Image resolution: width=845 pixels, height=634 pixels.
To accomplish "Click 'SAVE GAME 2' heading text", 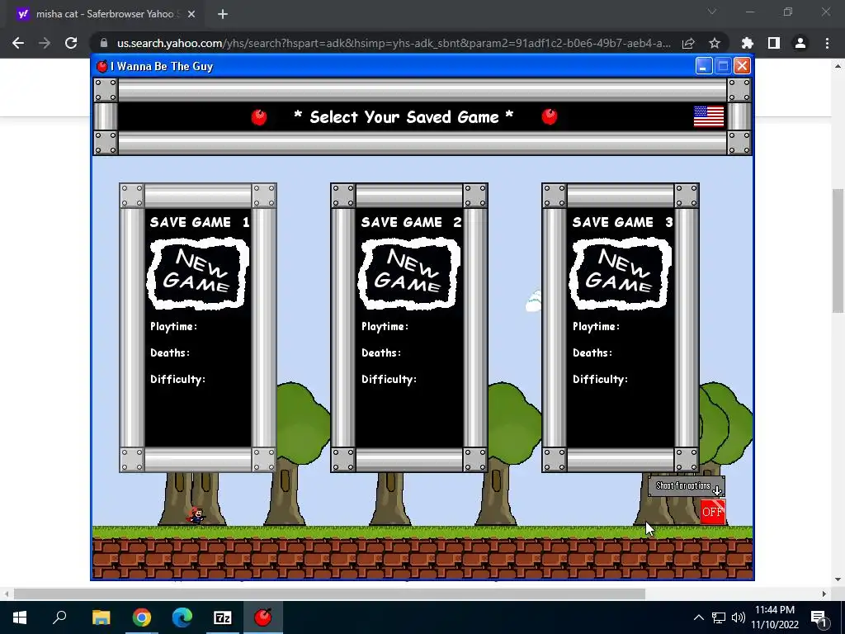I will point(411,222).
